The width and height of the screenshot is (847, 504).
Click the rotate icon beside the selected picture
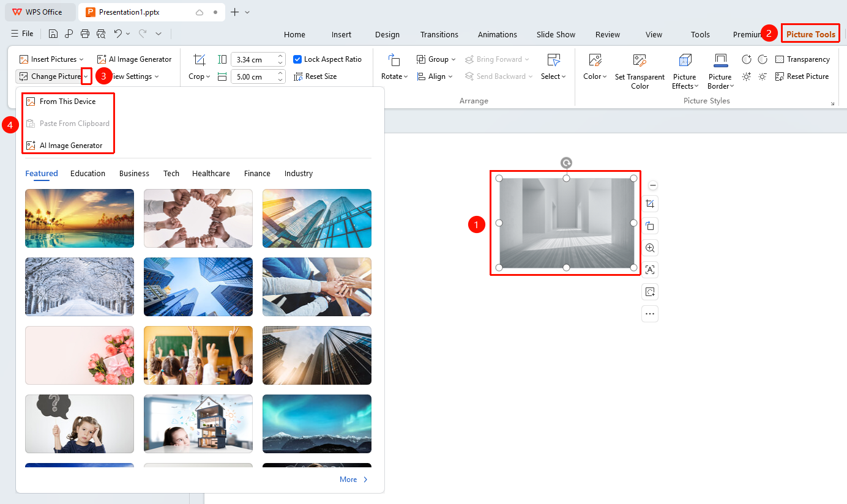(650, 226)
